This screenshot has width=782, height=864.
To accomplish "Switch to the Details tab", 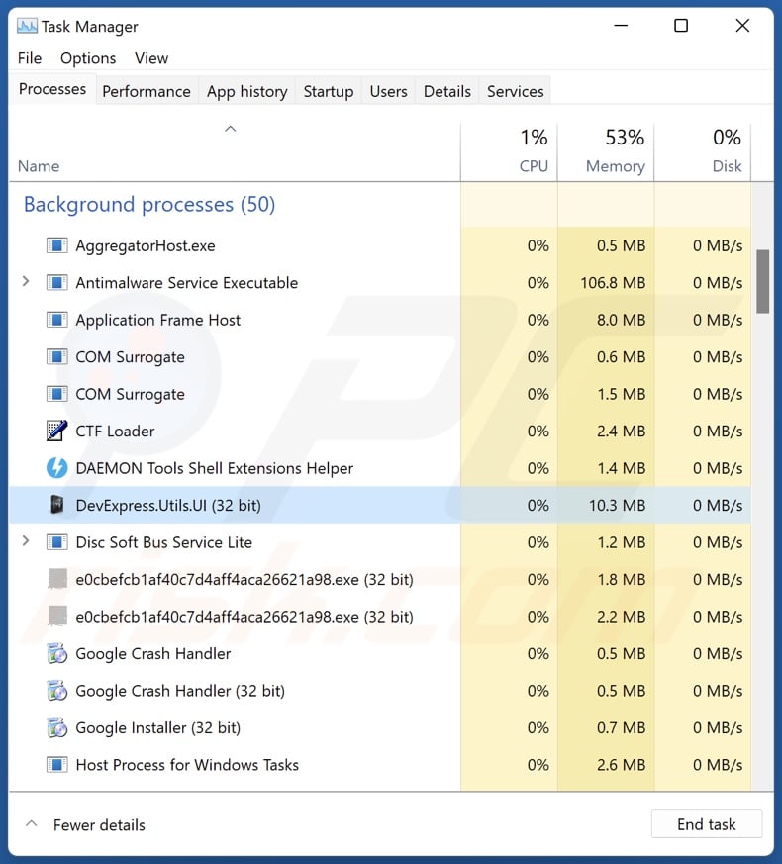I will tap(447, 91).
